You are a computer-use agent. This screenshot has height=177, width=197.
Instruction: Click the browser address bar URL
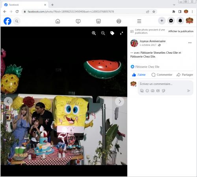tap(71, 11)
